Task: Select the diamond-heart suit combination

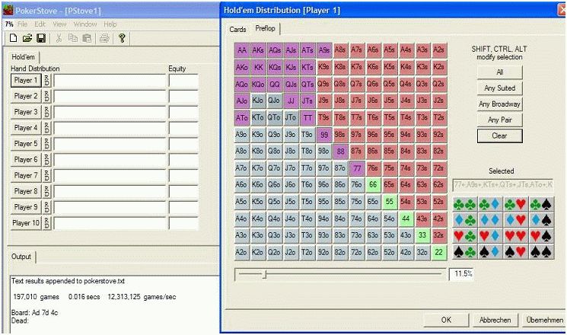Action: tap(515, 220)
